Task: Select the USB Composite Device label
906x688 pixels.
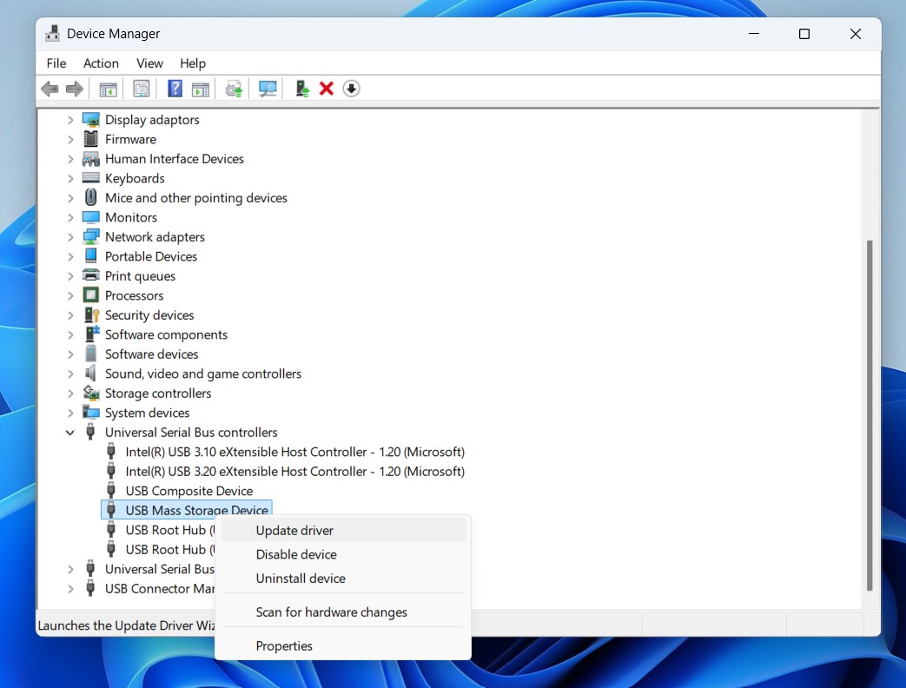Action: coord(189,491)
